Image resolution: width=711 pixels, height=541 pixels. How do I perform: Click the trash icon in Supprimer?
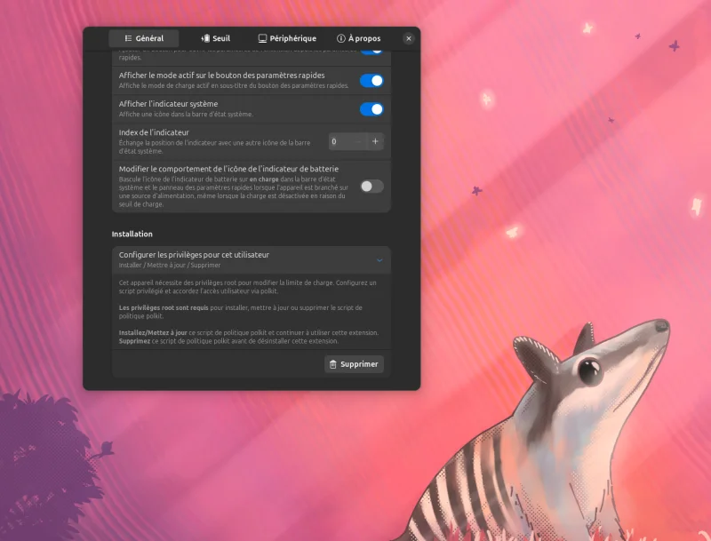click(x=332, y=364)
